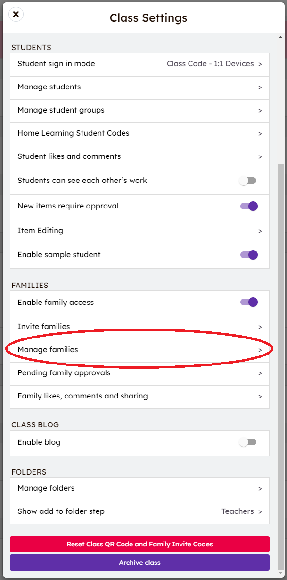Image resolution: width=287 pixels, height=580 pixels.
Task: Close the Class Settings dialog
Action: (16, 14)
